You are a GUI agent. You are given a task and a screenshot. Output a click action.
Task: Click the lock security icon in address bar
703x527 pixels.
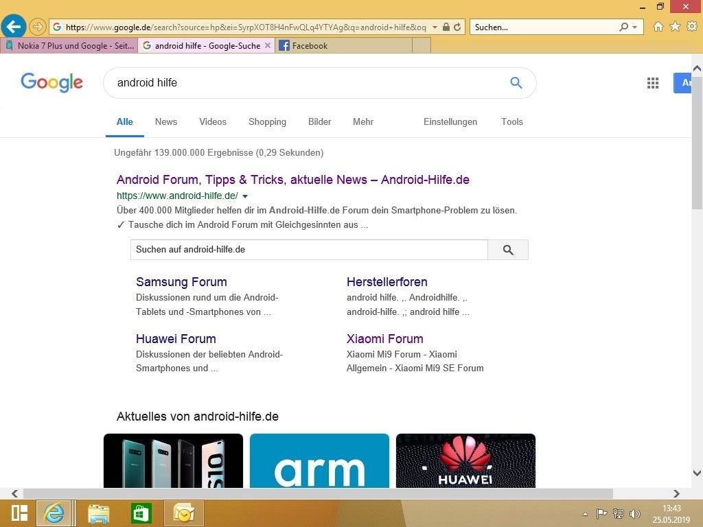(446, 27)
